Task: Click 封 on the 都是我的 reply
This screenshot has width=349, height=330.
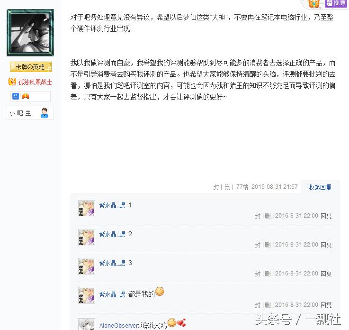Action: (258, 304)
